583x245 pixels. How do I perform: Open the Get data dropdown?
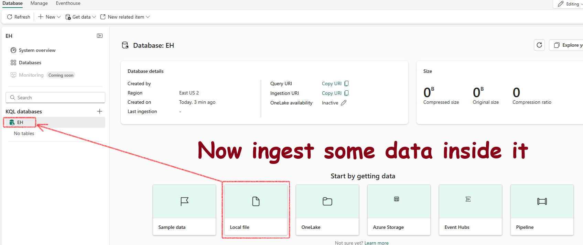80,17
